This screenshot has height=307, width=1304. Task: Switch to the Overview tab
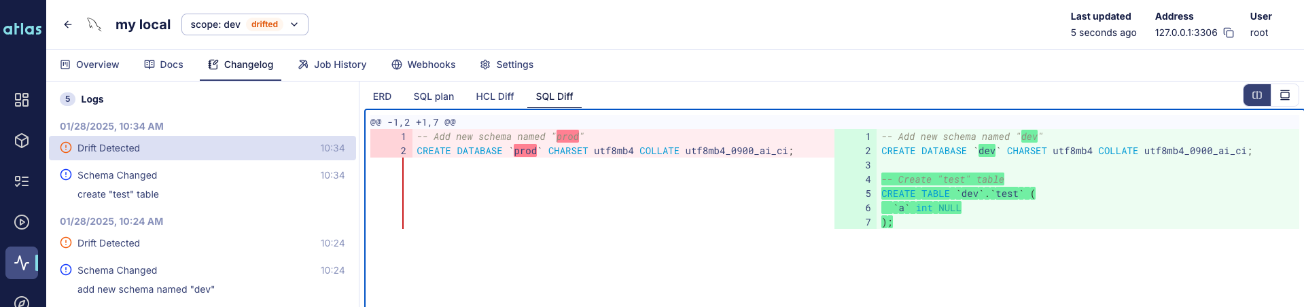click(x=90, y=65)
